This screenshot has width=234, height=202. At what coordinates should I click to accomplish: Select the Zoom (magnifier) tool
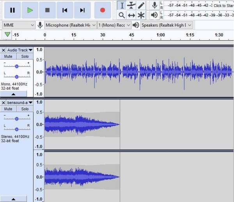122,15
